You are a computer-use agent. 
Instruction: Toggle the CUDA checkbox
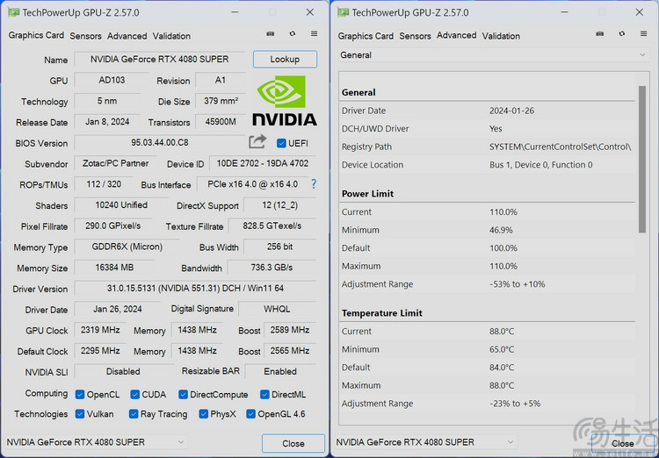pos(135,395)
